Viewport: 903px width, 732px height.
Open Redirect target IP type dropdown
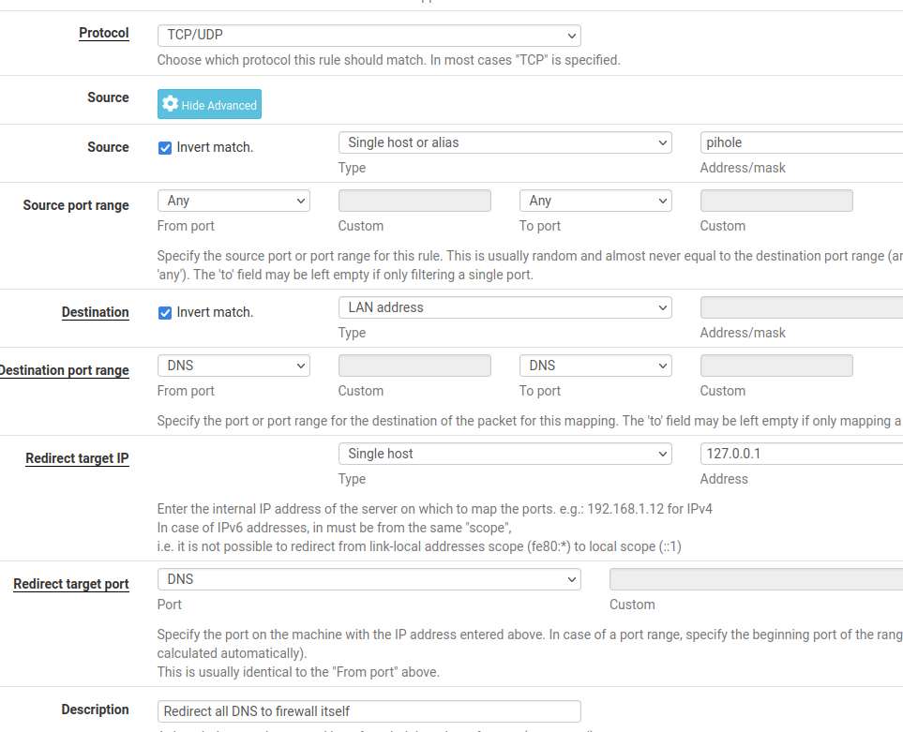coord(504,454)
